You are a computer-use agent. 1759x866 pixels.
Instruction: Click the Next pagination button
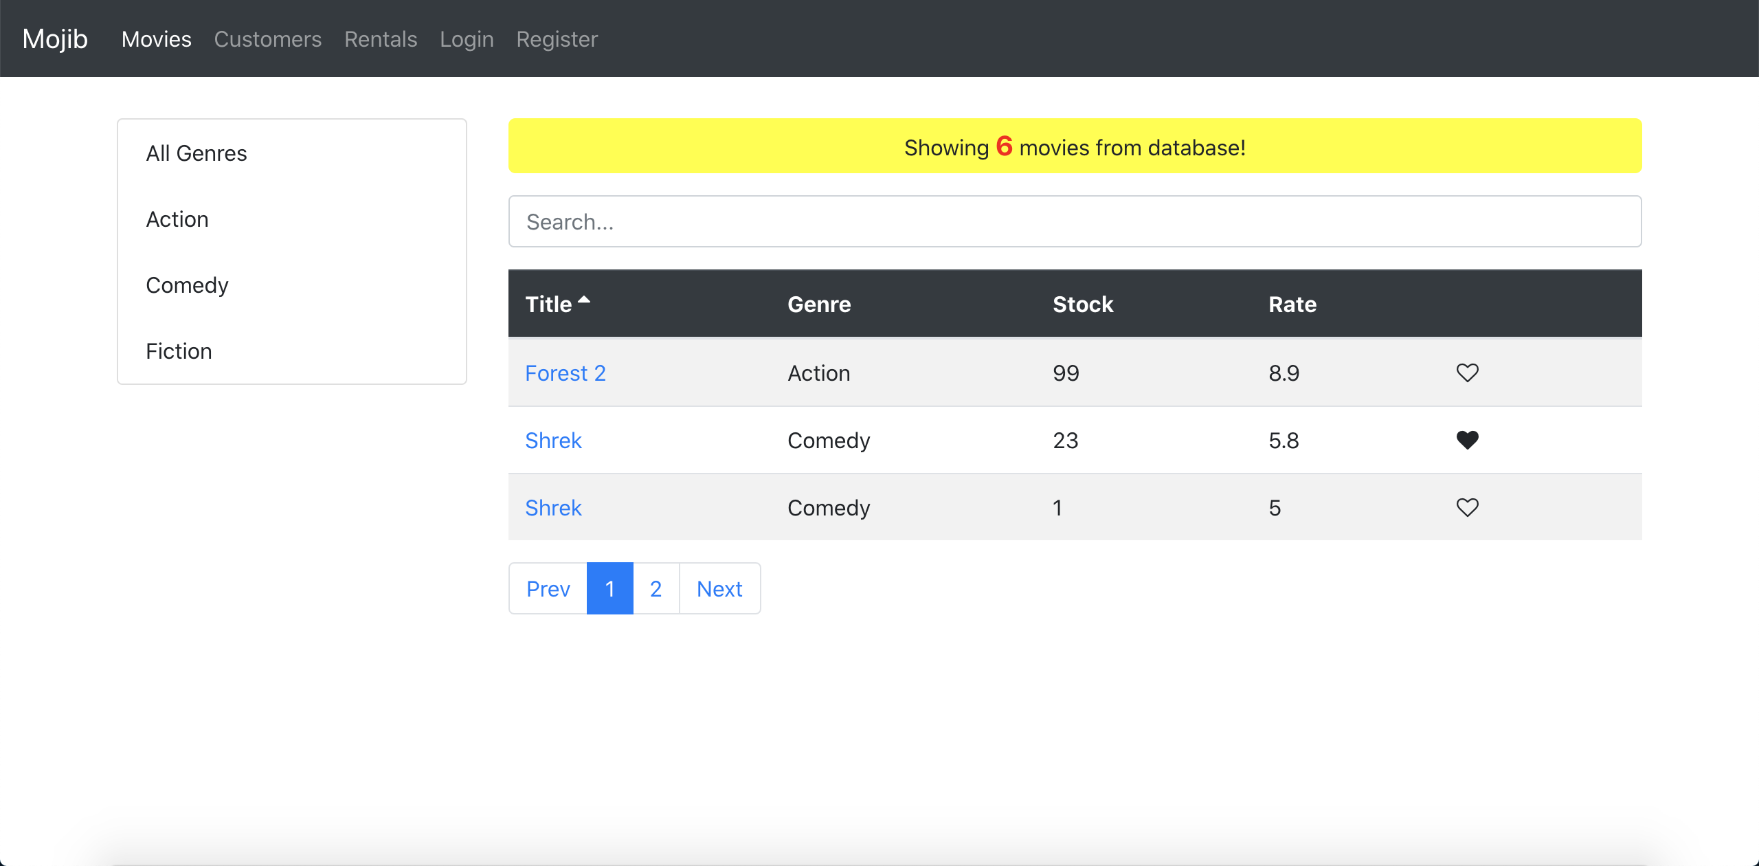(x=719, y=589)
